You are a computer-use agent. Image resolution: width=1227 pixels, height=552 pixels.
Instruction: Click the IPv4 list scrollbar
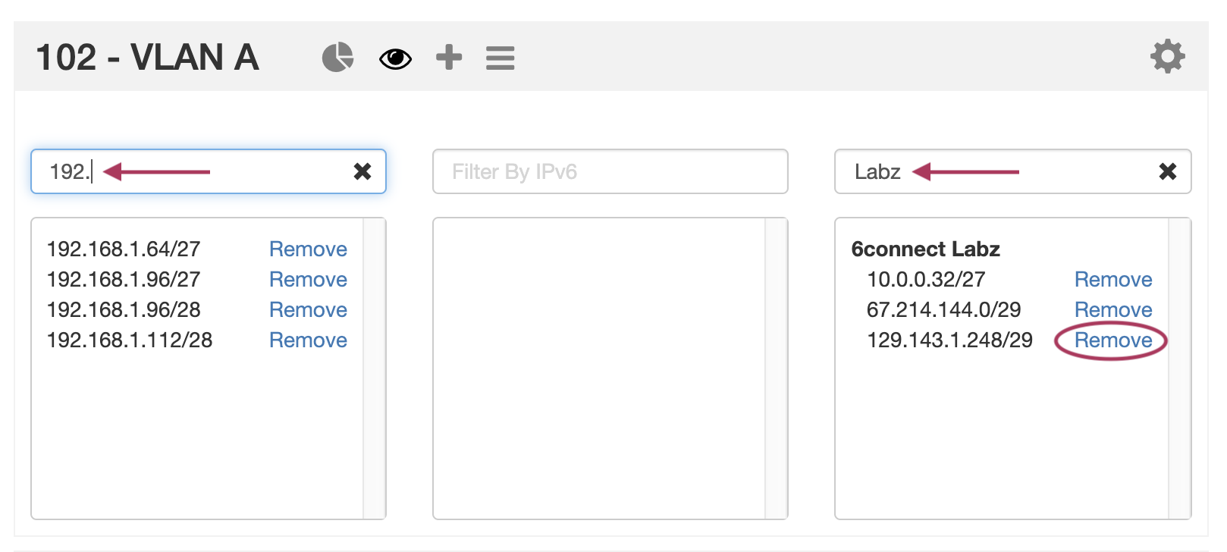point(374,369)
